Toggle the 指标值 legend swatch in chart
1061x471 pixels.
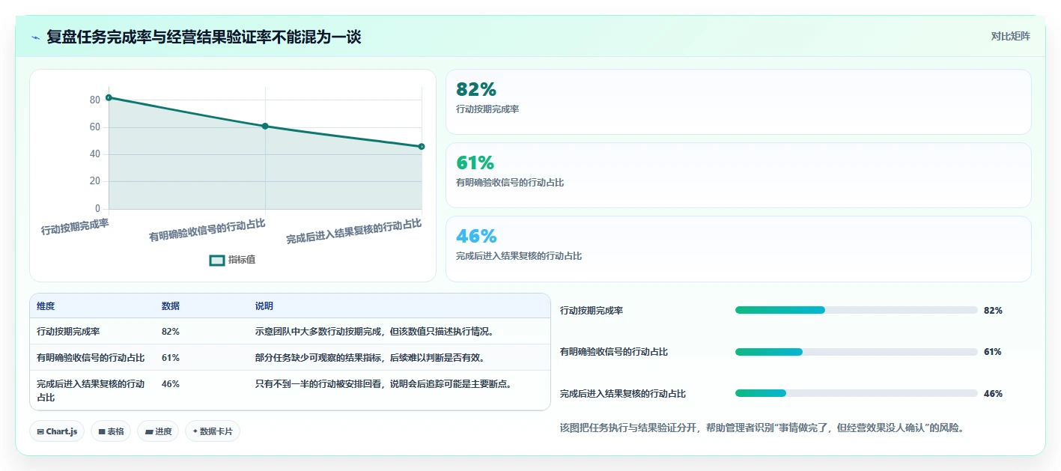(217, 260)
